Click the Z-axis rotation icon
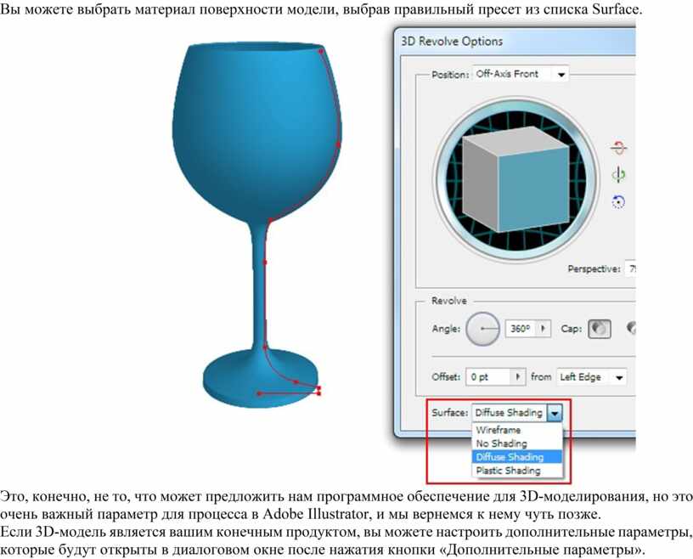This screenshot has width=693, height=559. pyautogui.click(x=618, y=201)
